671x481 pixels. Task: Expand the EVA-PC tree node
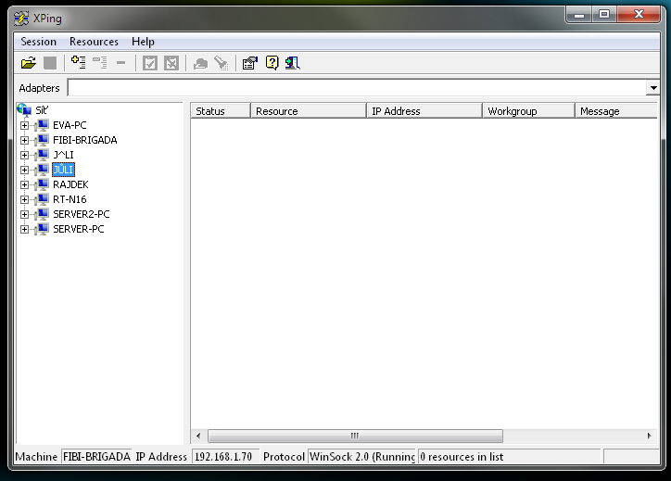click(24, 125)
